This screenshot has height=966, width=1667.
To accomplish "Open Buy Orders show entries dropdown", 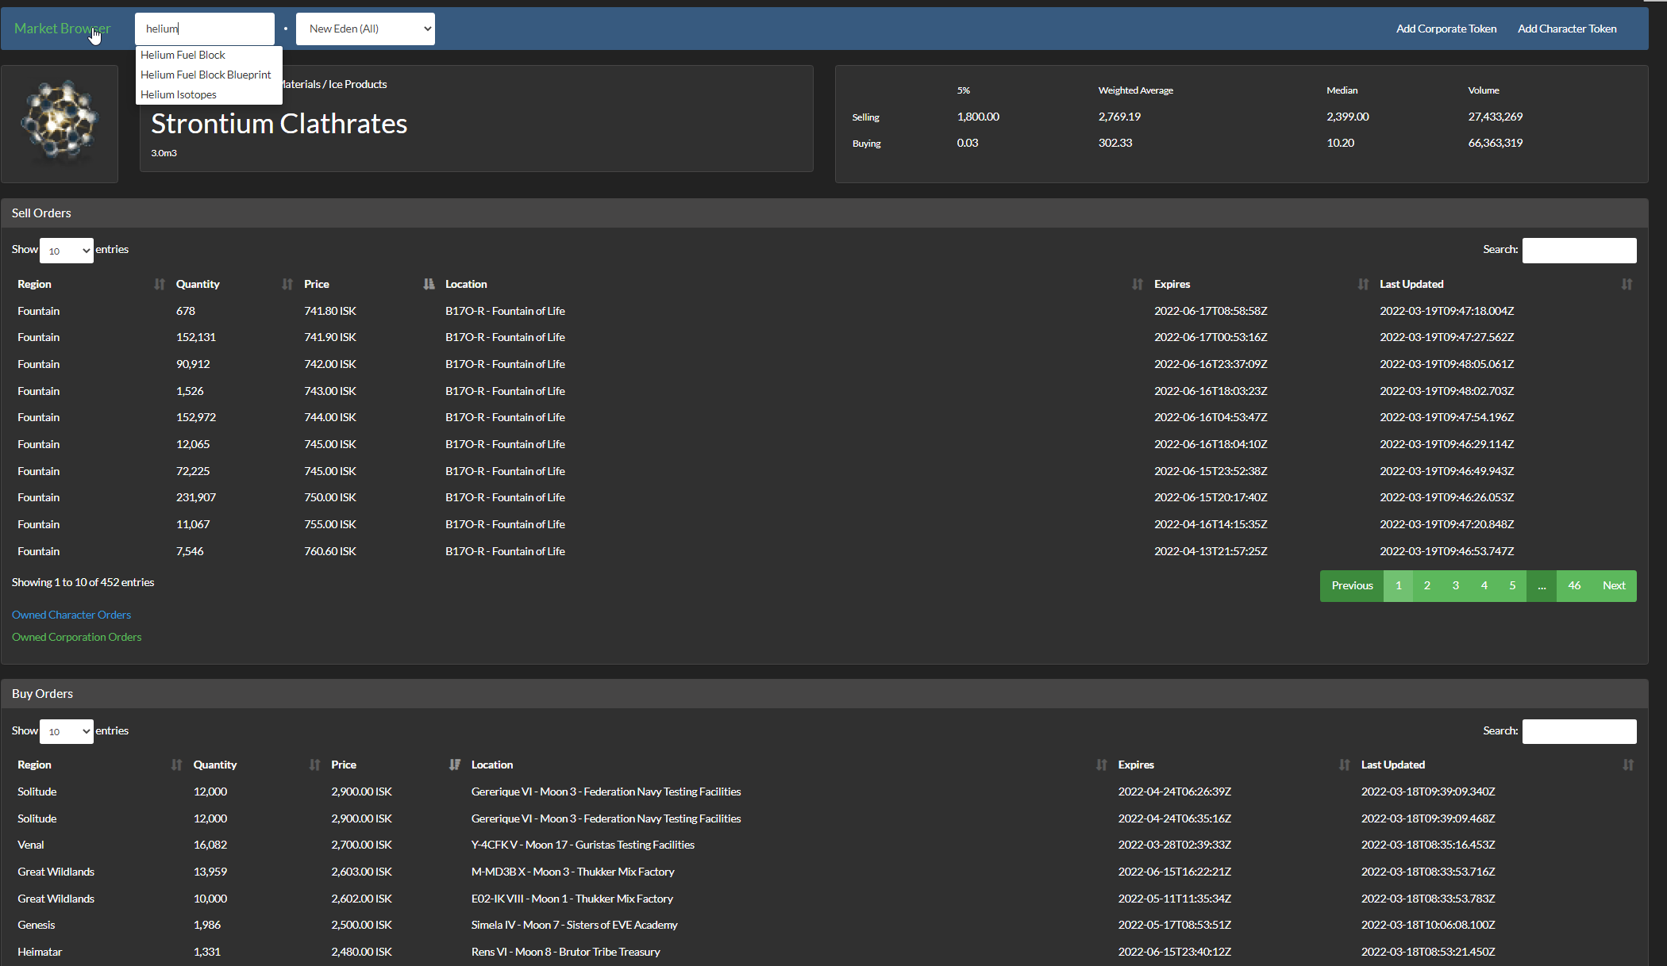I will pos(67,731).
